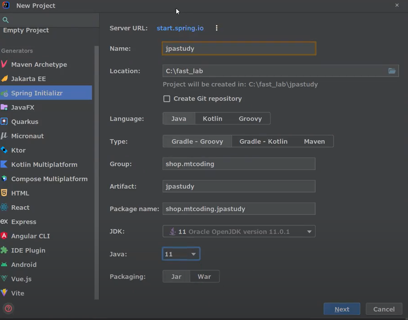Click the generators list scrollbar
Image resolution: width=408 pixels, height=320 pixels.
pyautogui.click(x=96, y=172)
